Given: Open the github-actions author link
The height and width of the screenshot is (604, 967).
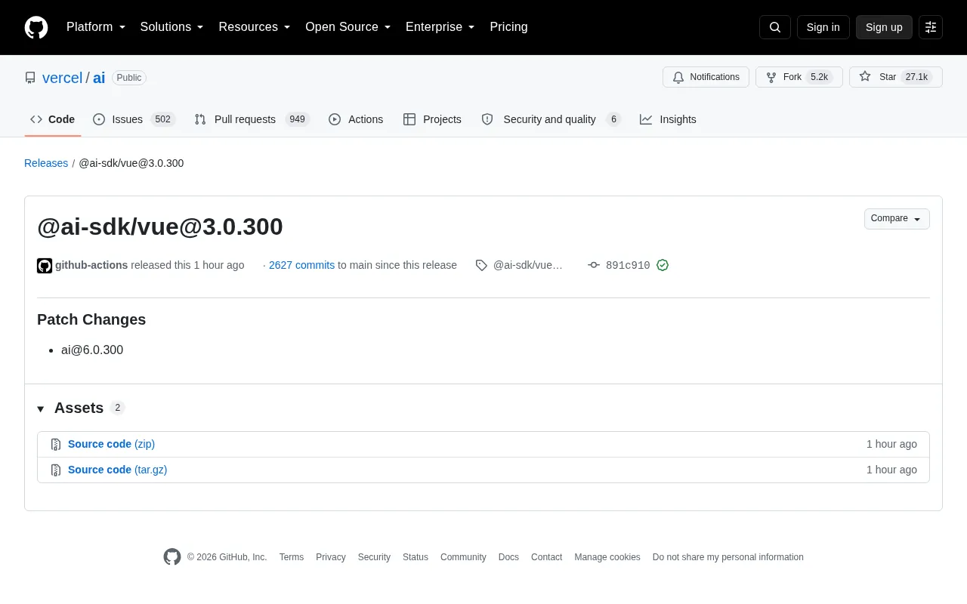Looking at the screenshot, I should click(91, 265).
